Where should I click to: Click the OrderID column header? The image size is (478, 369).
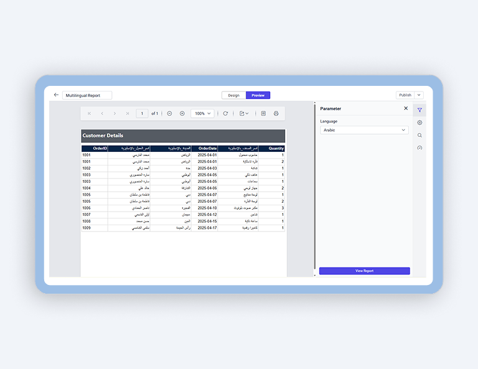95,148
